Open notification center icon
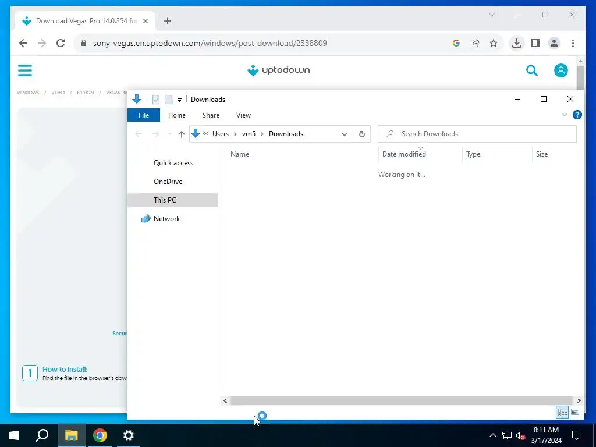This screenshot has width=596, height=447. click(577, 435)
